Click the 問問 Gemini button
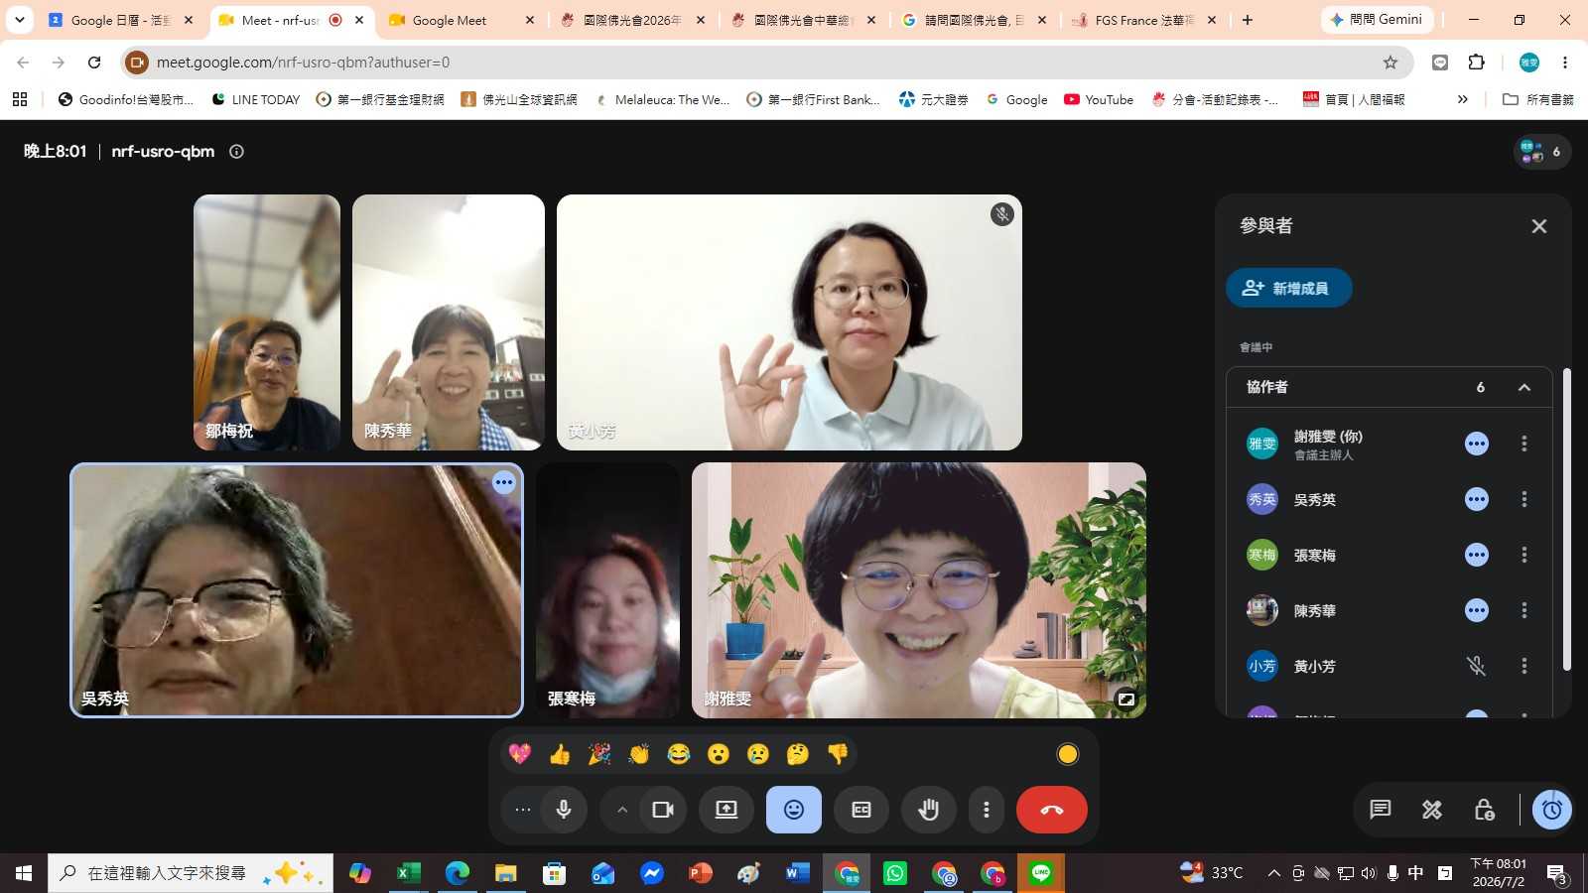Image resolution: width=1588 pixels, height=893 pixels. point(1377,20)
